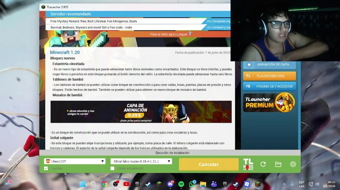Image resolution: width=340 pixels, height=190 pixels.
Task: Click the 'Señal colgante' subheading
Action: coord(62,138)
